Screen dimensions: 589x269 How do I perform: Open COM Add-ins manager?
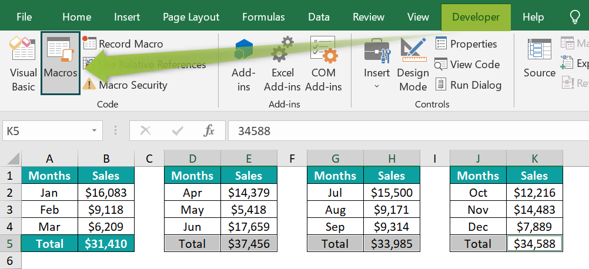323,64
